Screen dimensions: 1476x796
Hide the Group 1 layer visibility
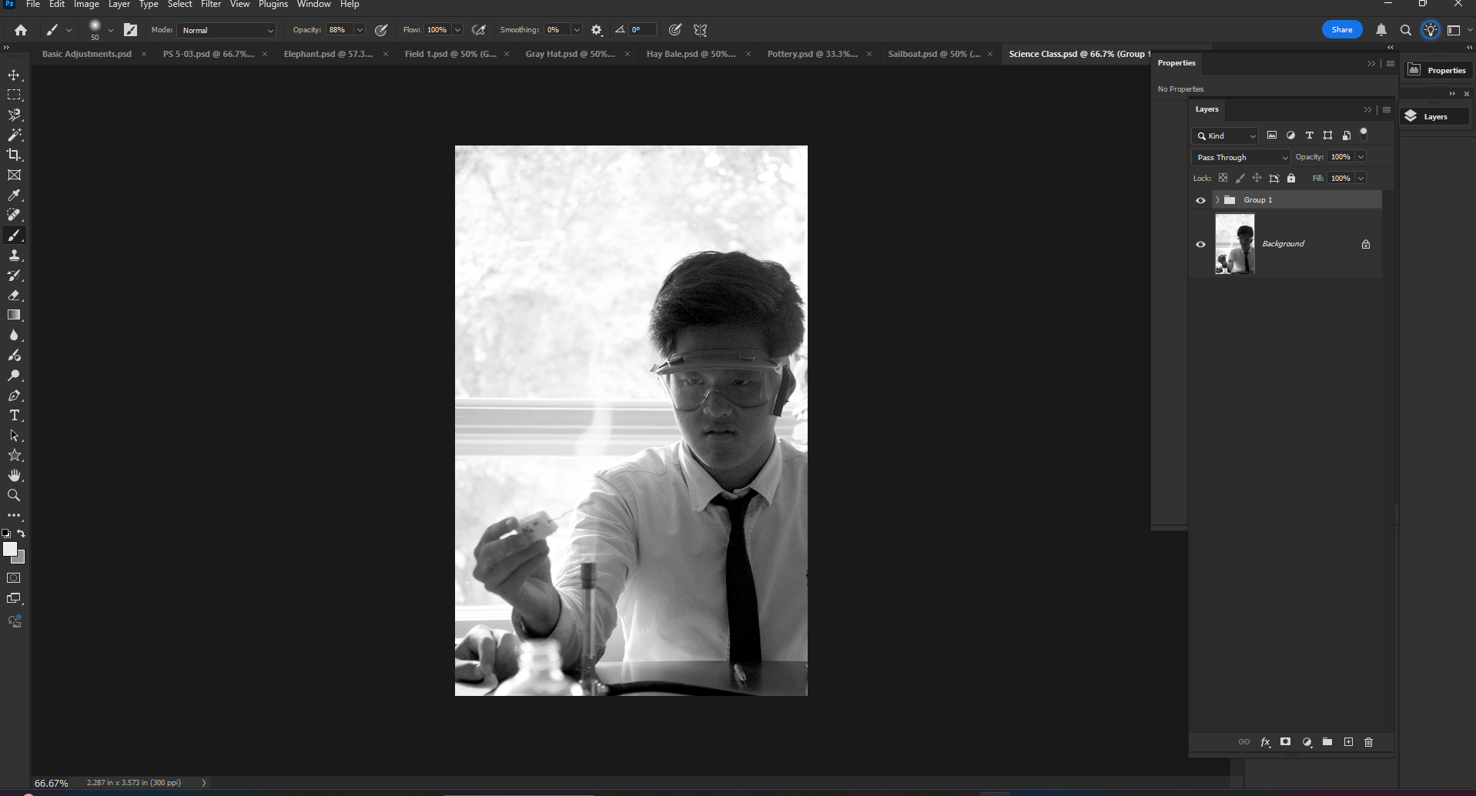point(1200,200)
